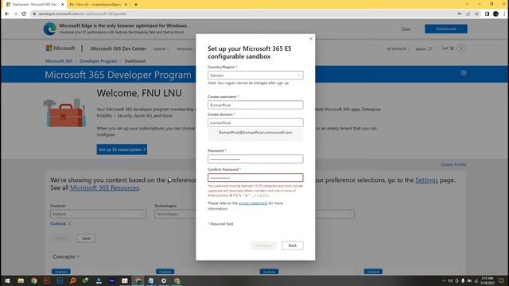Collapse the Concepts section

click(x=66, y=257)
